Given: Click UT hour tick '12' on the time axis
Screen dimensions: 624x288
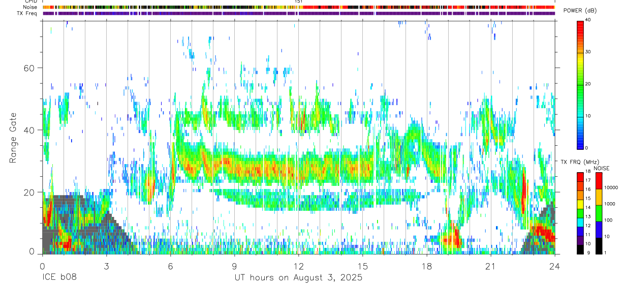Looking at the screenshot, I should coord(299,266).
